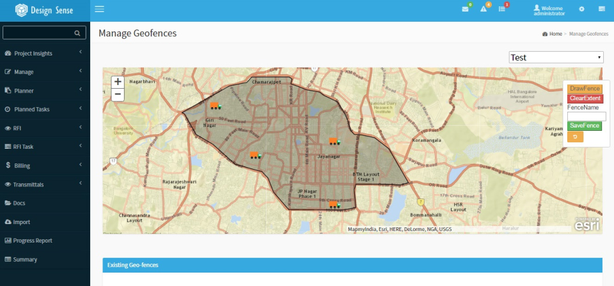Screen dimensions: 614x286
Task: Expand the Billing menu chevron
Action: 81,165
